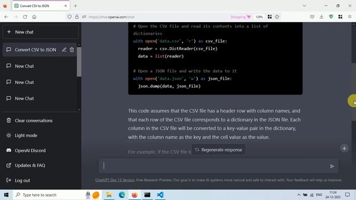Go to browser home page
The image size is (356, 200).
(34, 17)
